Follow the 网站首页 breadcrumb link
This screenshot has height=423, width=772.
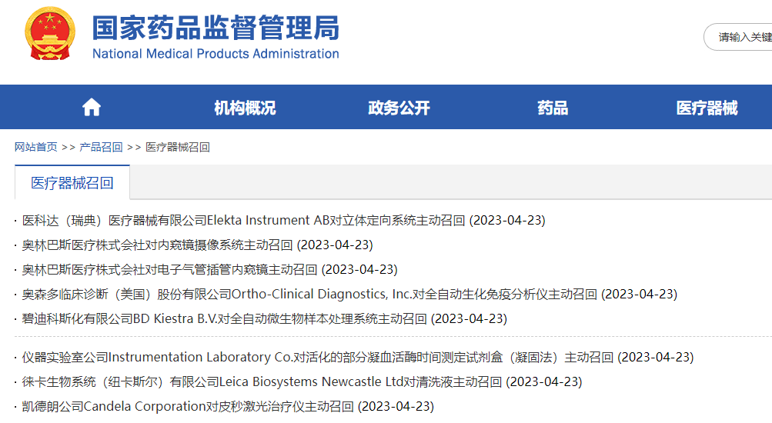tap(36, 147)
